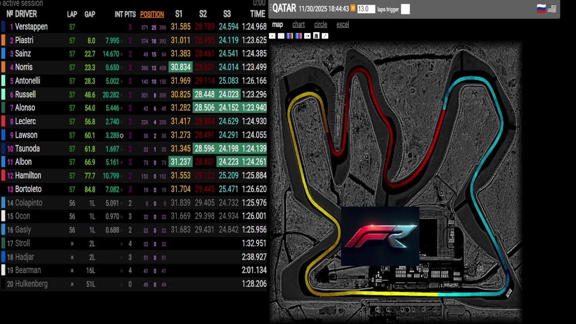The width and height of the screenshot is (576, 324).
Task: Click the S1 column header
Action: (179, 14)
